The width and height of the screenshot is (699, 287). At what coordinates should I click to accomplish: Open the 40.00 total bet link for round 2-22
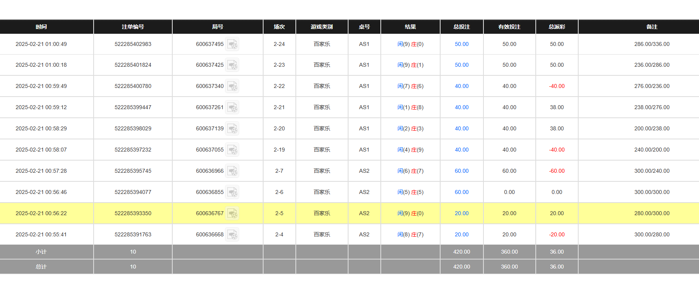(x=461, y=86)
